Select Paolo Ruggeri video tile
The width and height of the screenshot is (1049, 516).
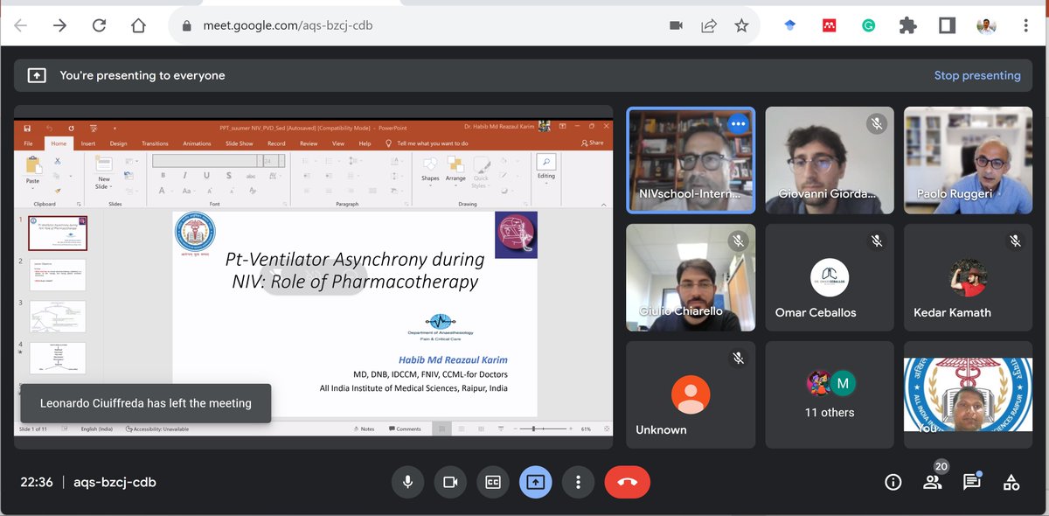[x=968, y=160]
